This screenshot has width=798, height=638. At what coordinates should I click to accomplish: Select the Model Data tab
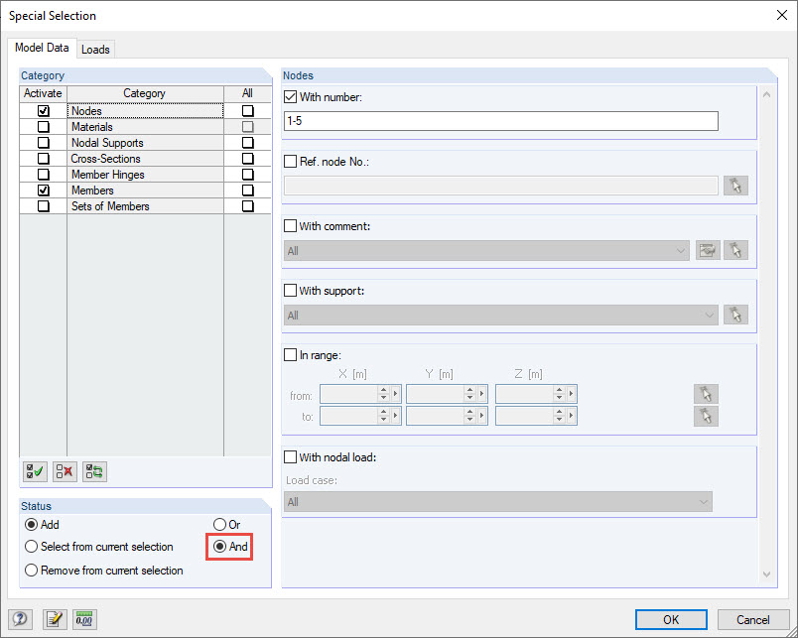tap(42, 48)
